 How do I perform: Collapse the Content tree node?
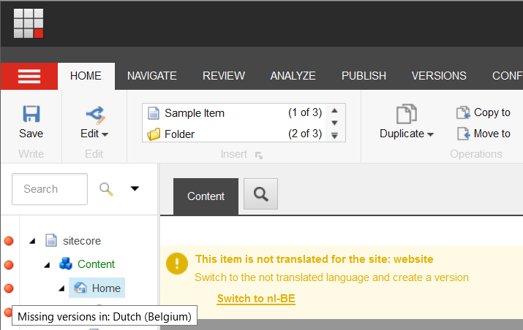point(47,265)
